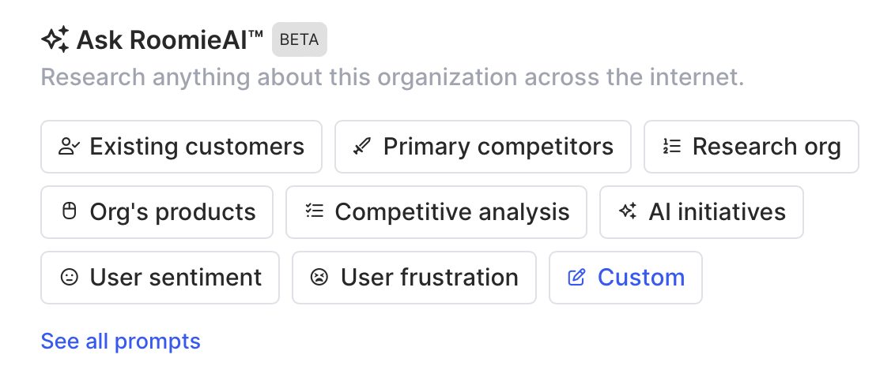
Task: Click the neutral face icon on User sentiment
Action: [70, 278]
